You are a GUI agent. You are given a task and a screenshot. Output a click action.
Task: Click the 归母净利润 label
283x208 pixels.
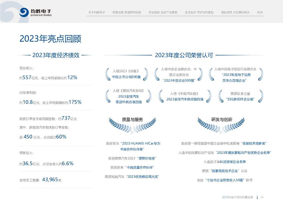[28, 93]
